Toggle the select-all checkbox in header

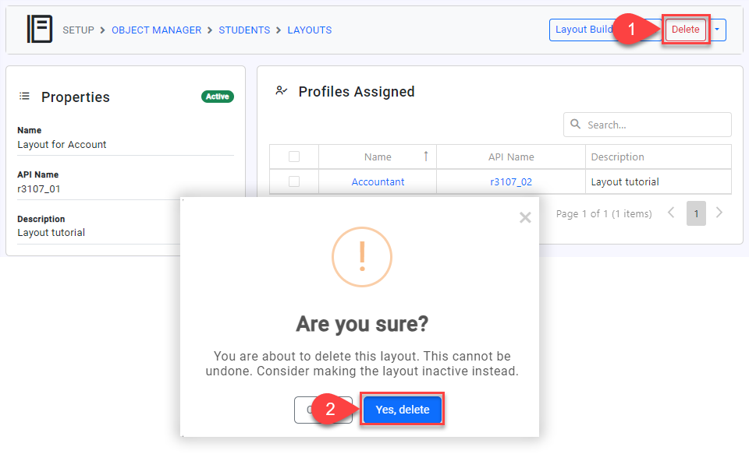coord(294,157)
